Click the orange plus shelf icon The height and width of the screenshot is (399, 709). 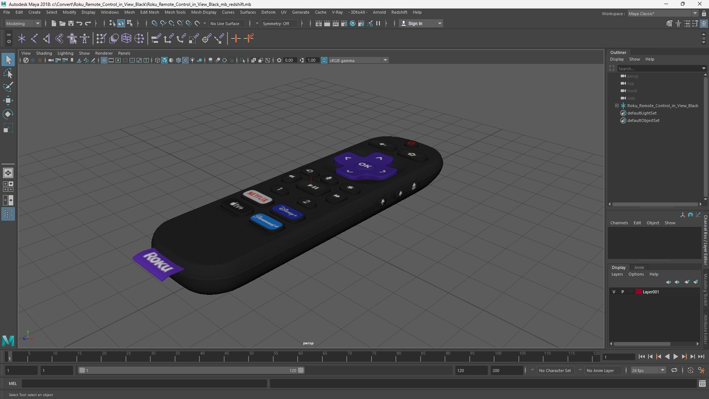tap(236, 38)
